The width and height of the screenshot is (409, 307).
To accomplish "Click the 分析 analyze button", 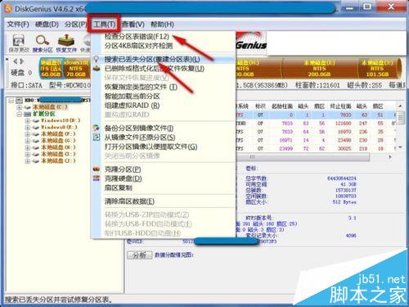I will 140,255.
